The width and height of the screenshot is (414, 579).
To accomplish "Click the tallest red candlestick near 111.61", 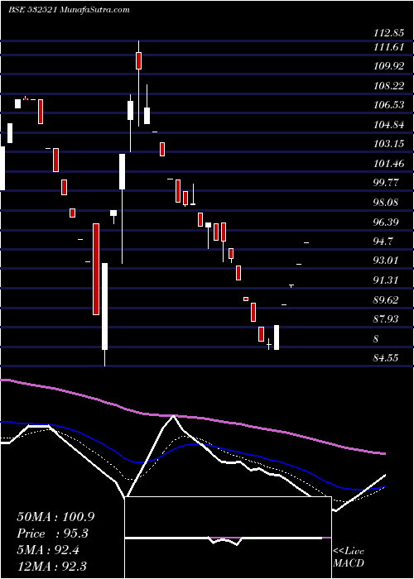I will 138,60.
